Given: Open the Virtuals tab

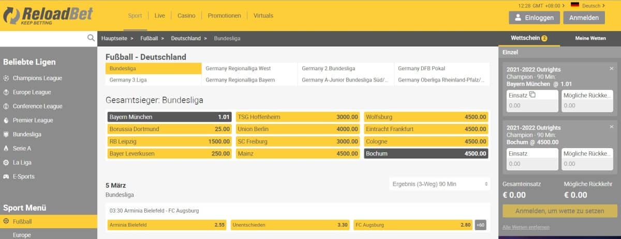Looking at the screenshot, I should pyautogui.click(x=263, y=15).
